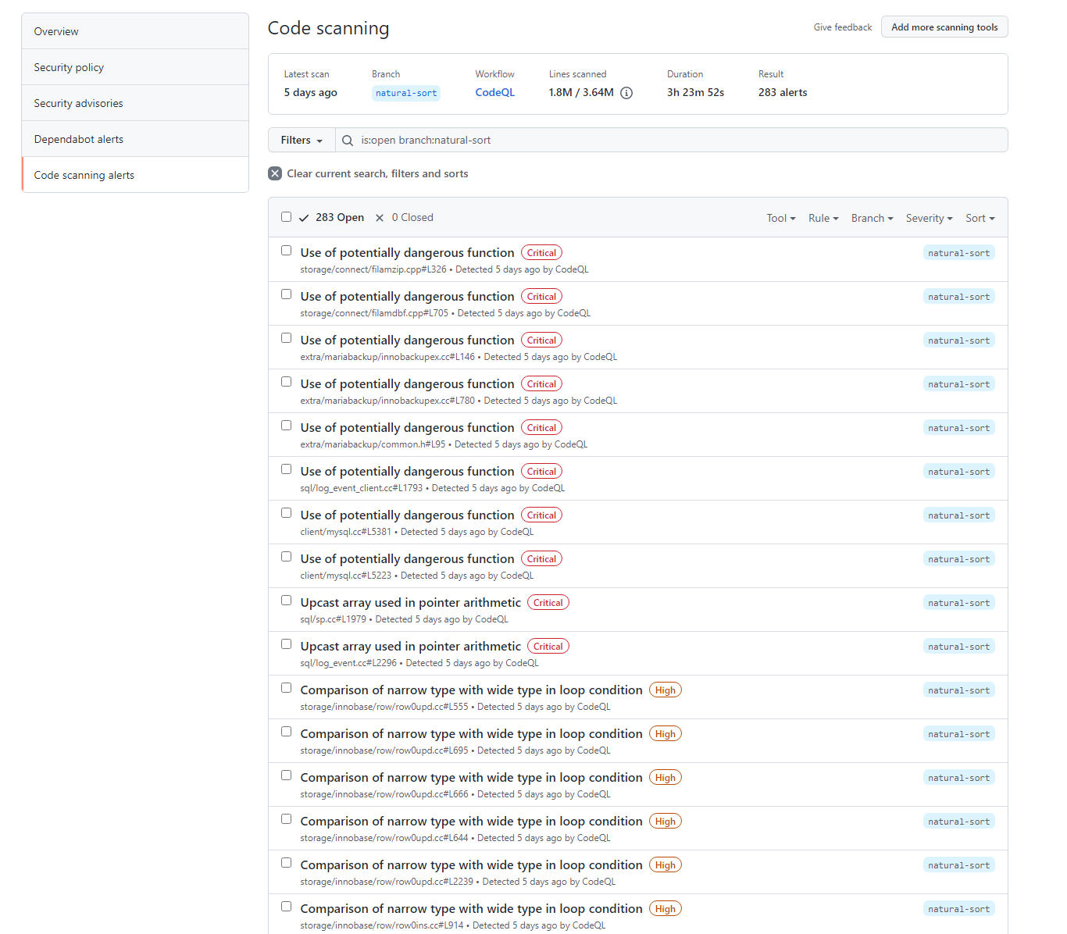Open the Tool filter dropdown
This screenshot has width=1067, height=934.
[780, 219]
